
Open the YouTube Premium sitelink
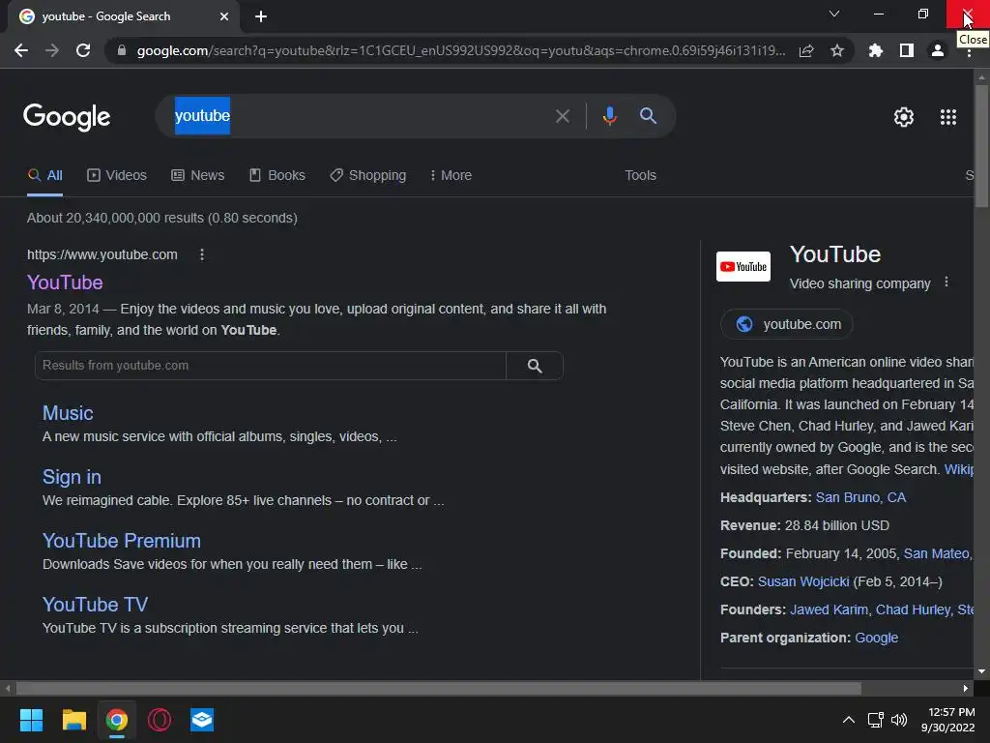coord(122,541)
